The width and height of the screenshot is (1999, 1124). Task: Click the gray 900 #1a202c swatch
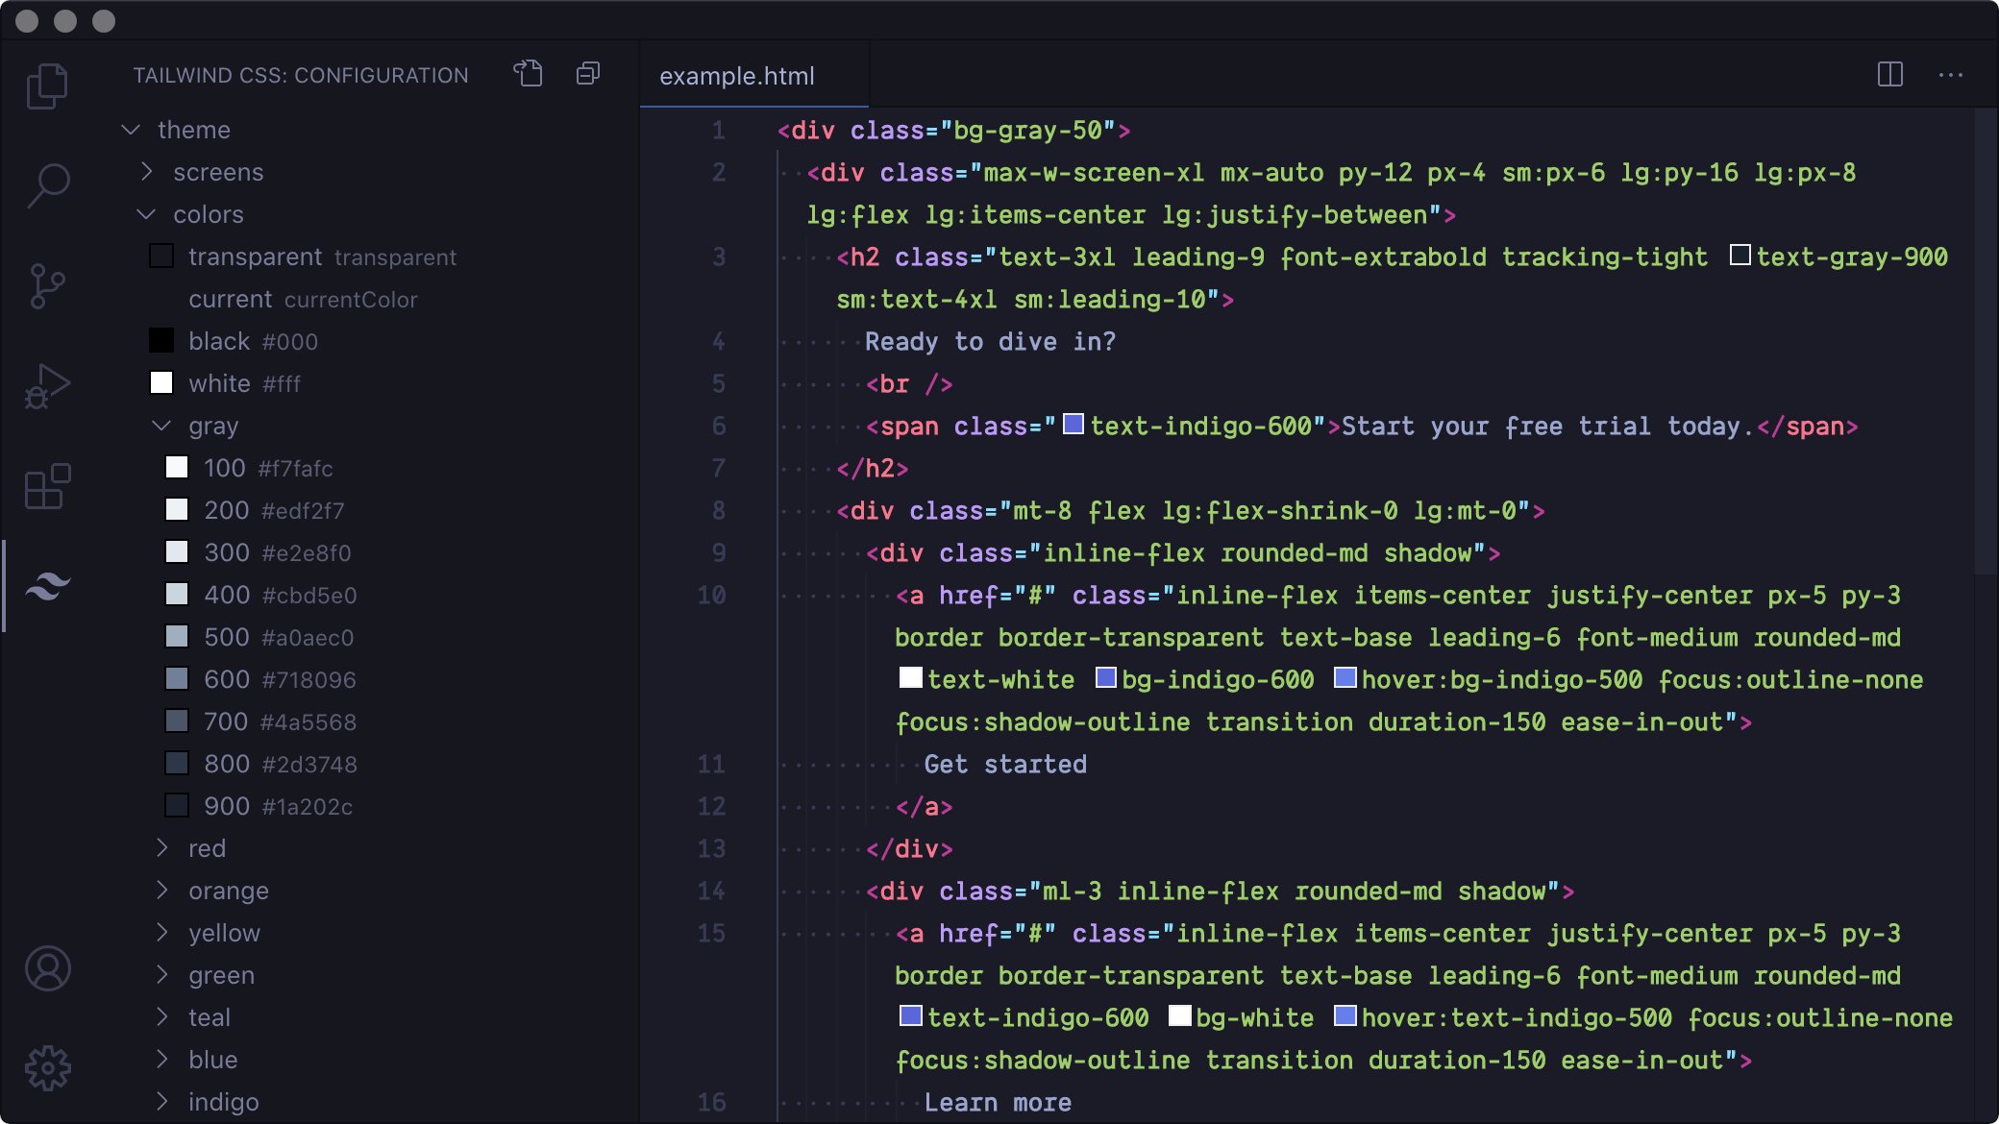click(177, 806)
